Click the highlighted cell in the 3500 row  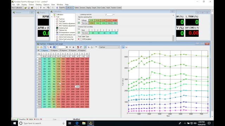(77, 86)
